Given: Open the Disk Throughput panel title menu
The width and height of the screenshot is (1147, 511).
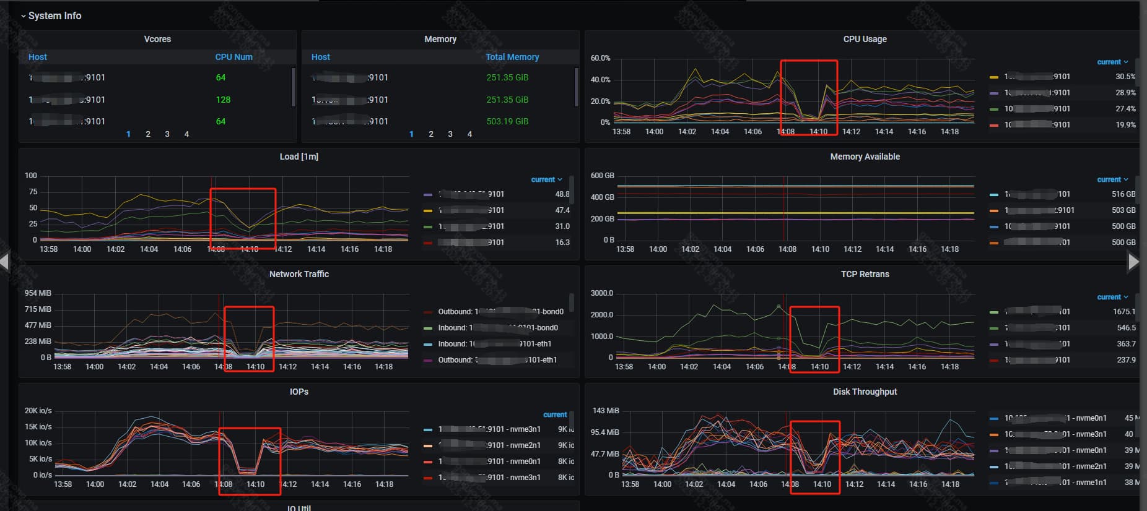Looking at the screenshot, I should click(x=865, y=392).
